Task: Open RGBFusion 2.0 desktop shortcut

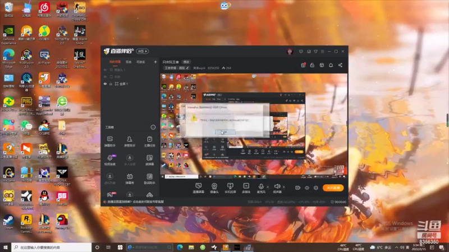Action: (x=26, y=58)
